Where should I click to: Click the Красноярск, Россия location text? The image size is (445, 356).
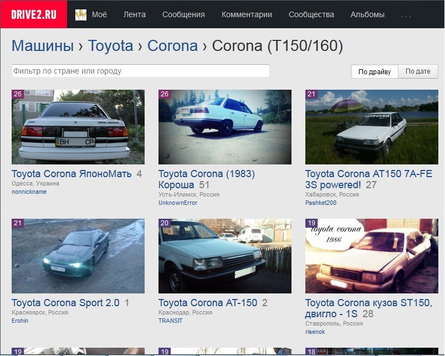pos(40,312)
